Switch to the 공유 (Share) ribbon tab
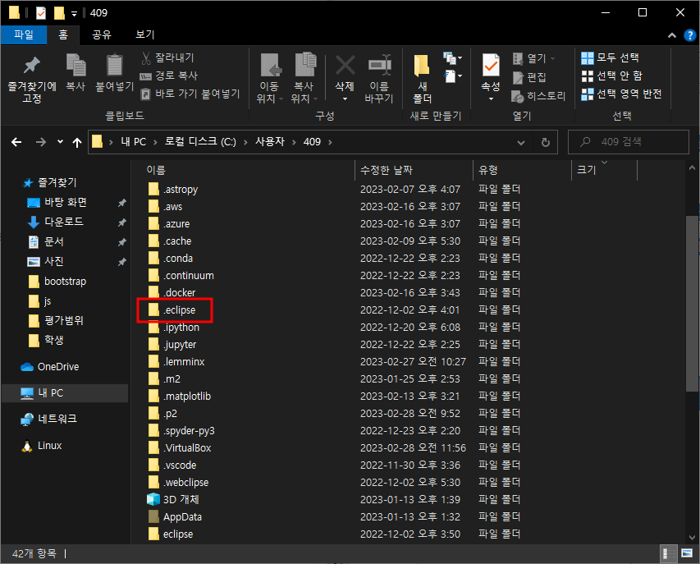The width and height of the screenshot is (700, 564). click(x=101, y=34)
